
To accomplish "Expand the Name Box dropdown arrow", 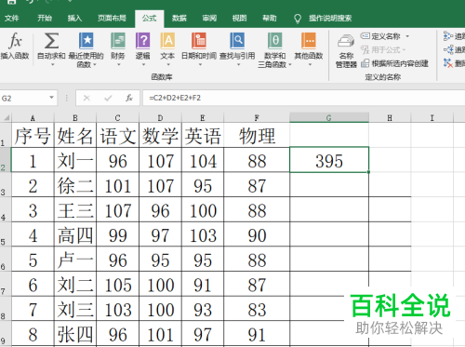I will (51, 98).
